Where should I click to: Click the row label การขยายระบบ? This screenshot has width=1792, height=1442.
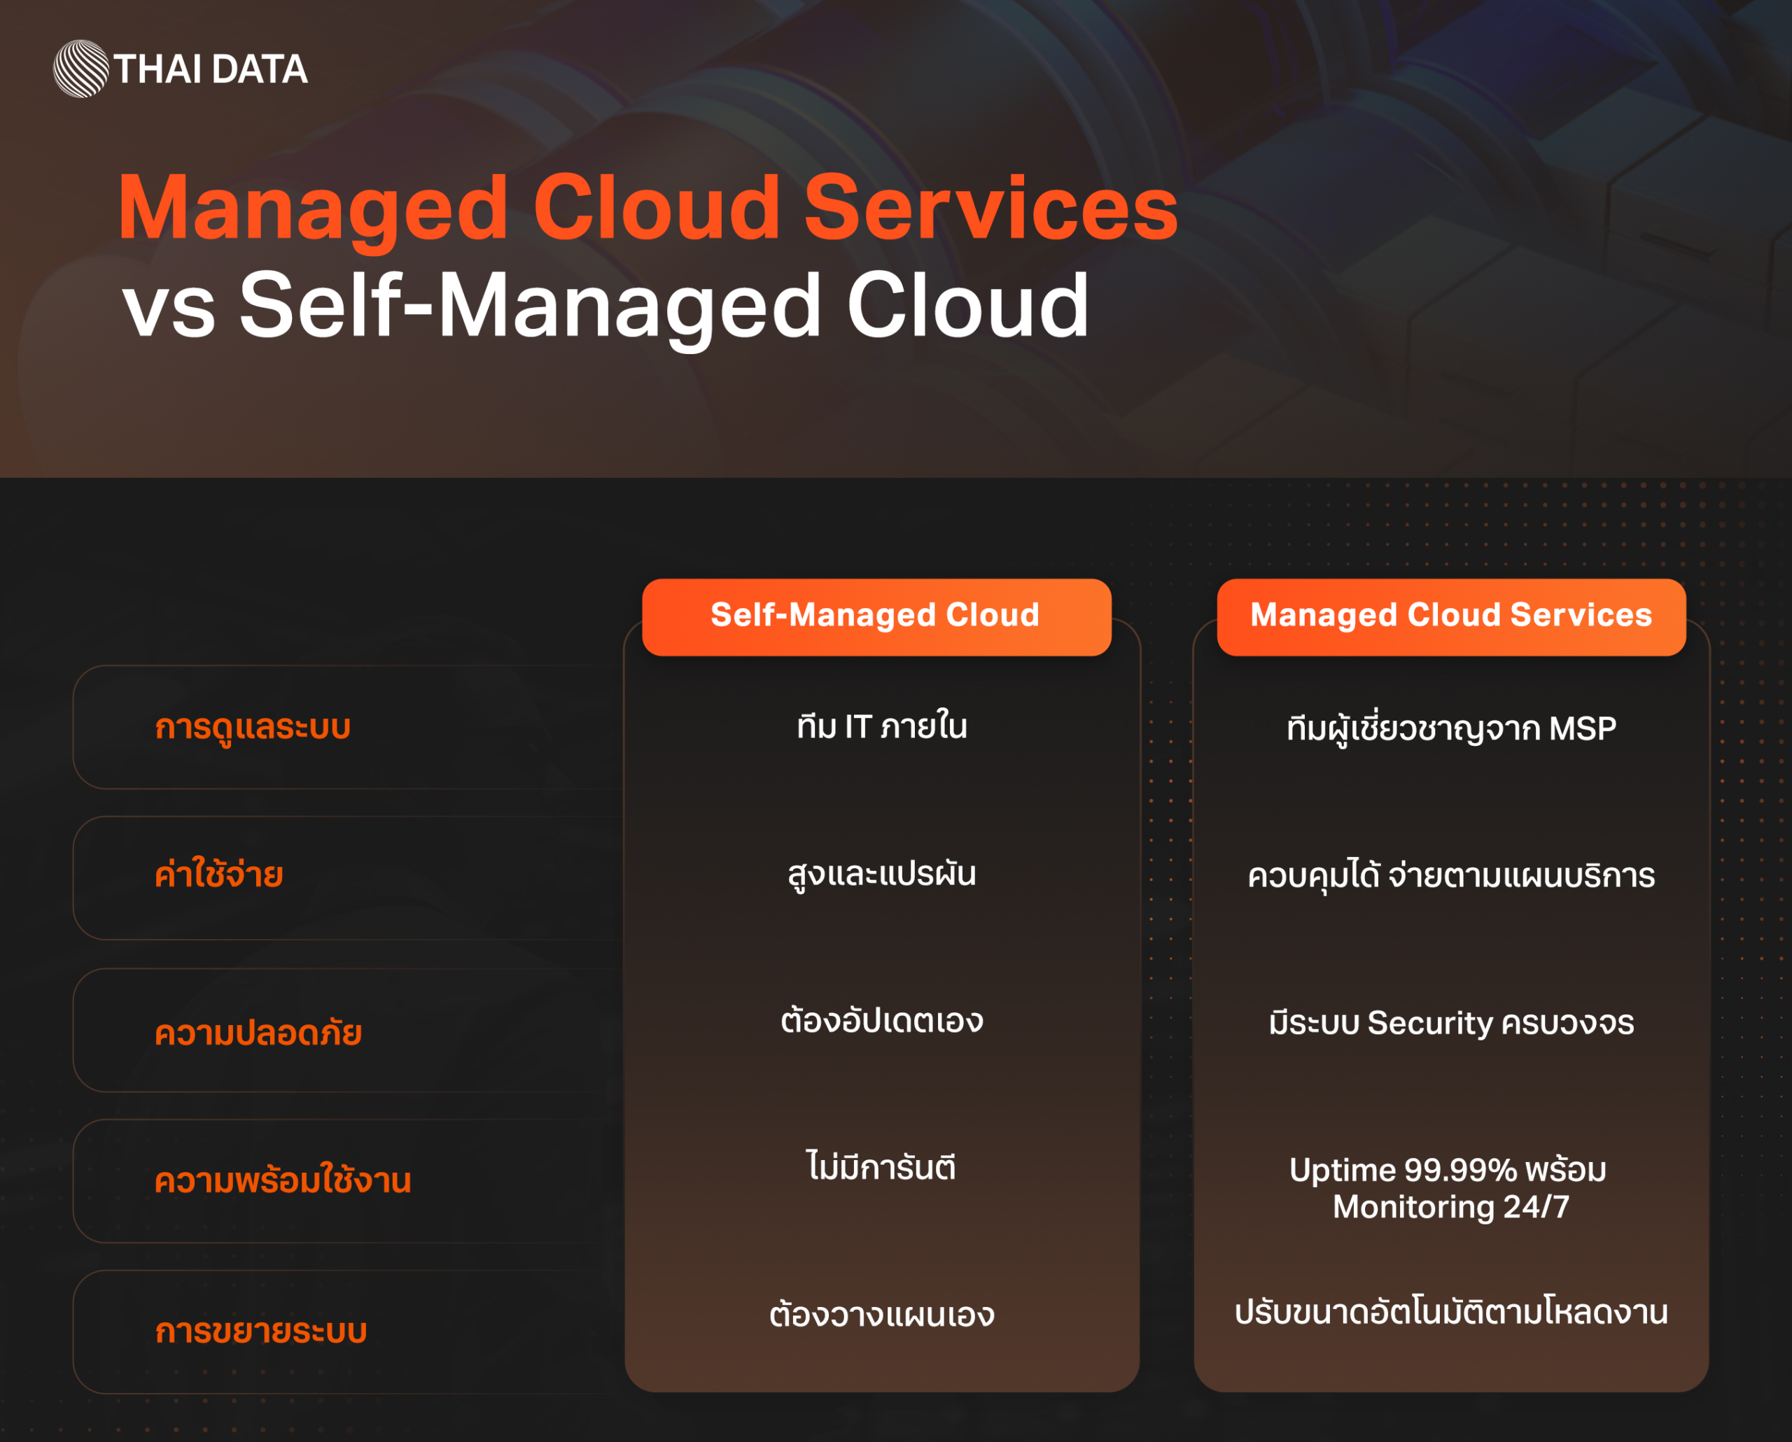coord(261,1331)
